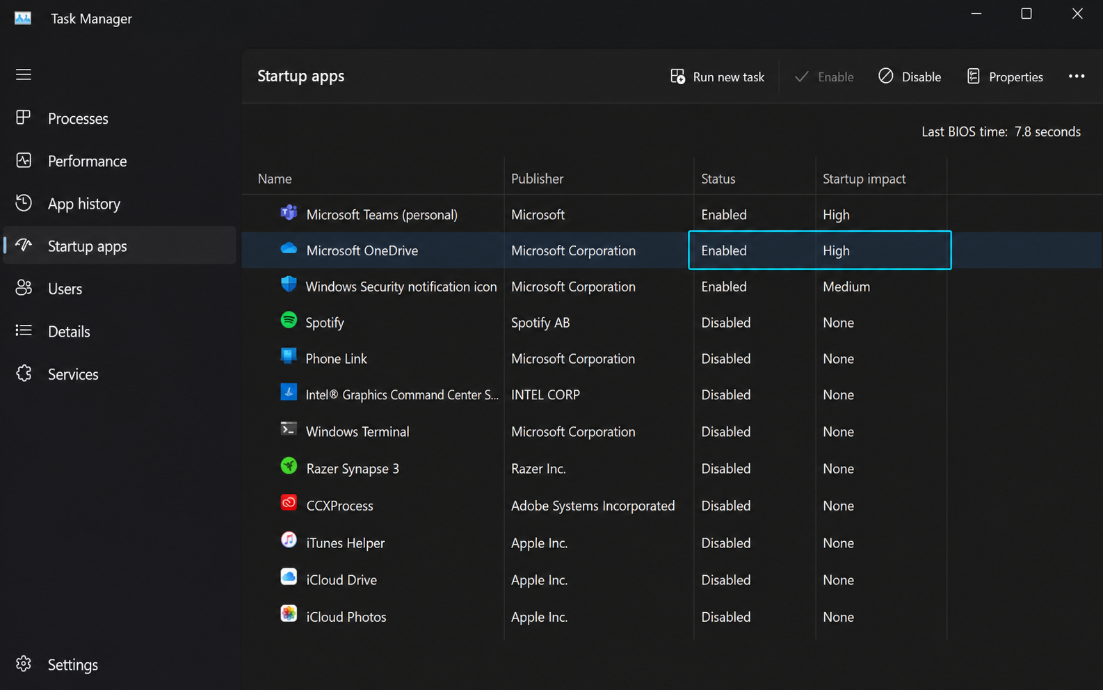This screenshot has height=690, width=1103.
Task: Select the Phone Link row name
Action: point(337,359)
